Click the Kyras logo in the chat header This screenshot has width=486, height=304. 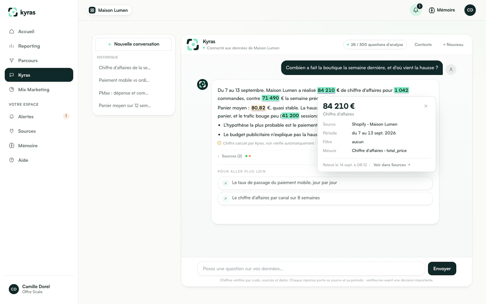coord(193,45)
